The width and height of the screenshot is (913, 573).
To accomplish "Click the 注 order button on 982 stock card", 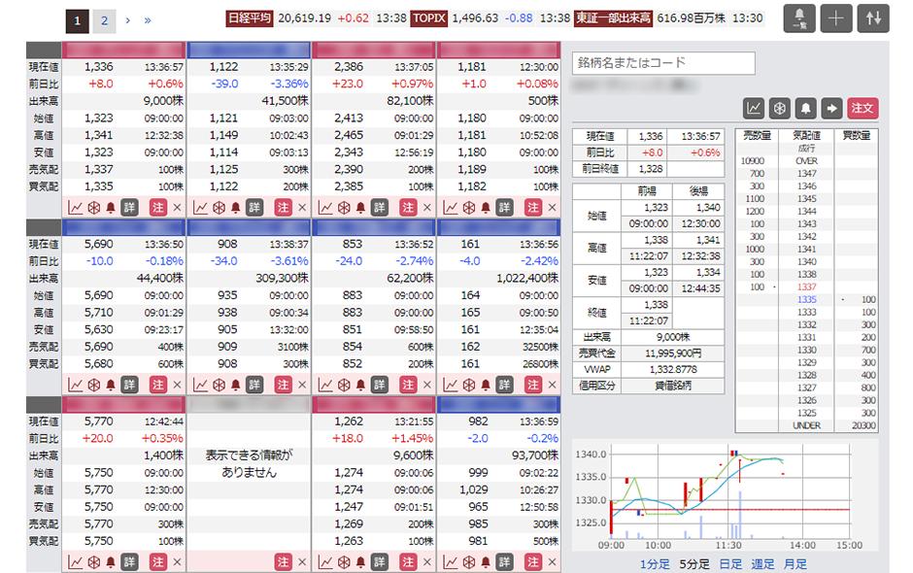I will (533, 561).
